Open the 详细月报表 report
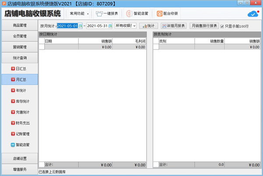This screenshot has width=263, height=176. [174, 26]
